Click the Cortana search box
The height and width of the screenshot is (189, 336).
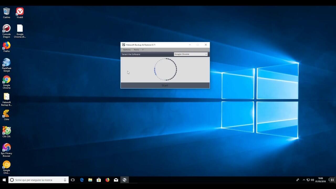point(39,180)
